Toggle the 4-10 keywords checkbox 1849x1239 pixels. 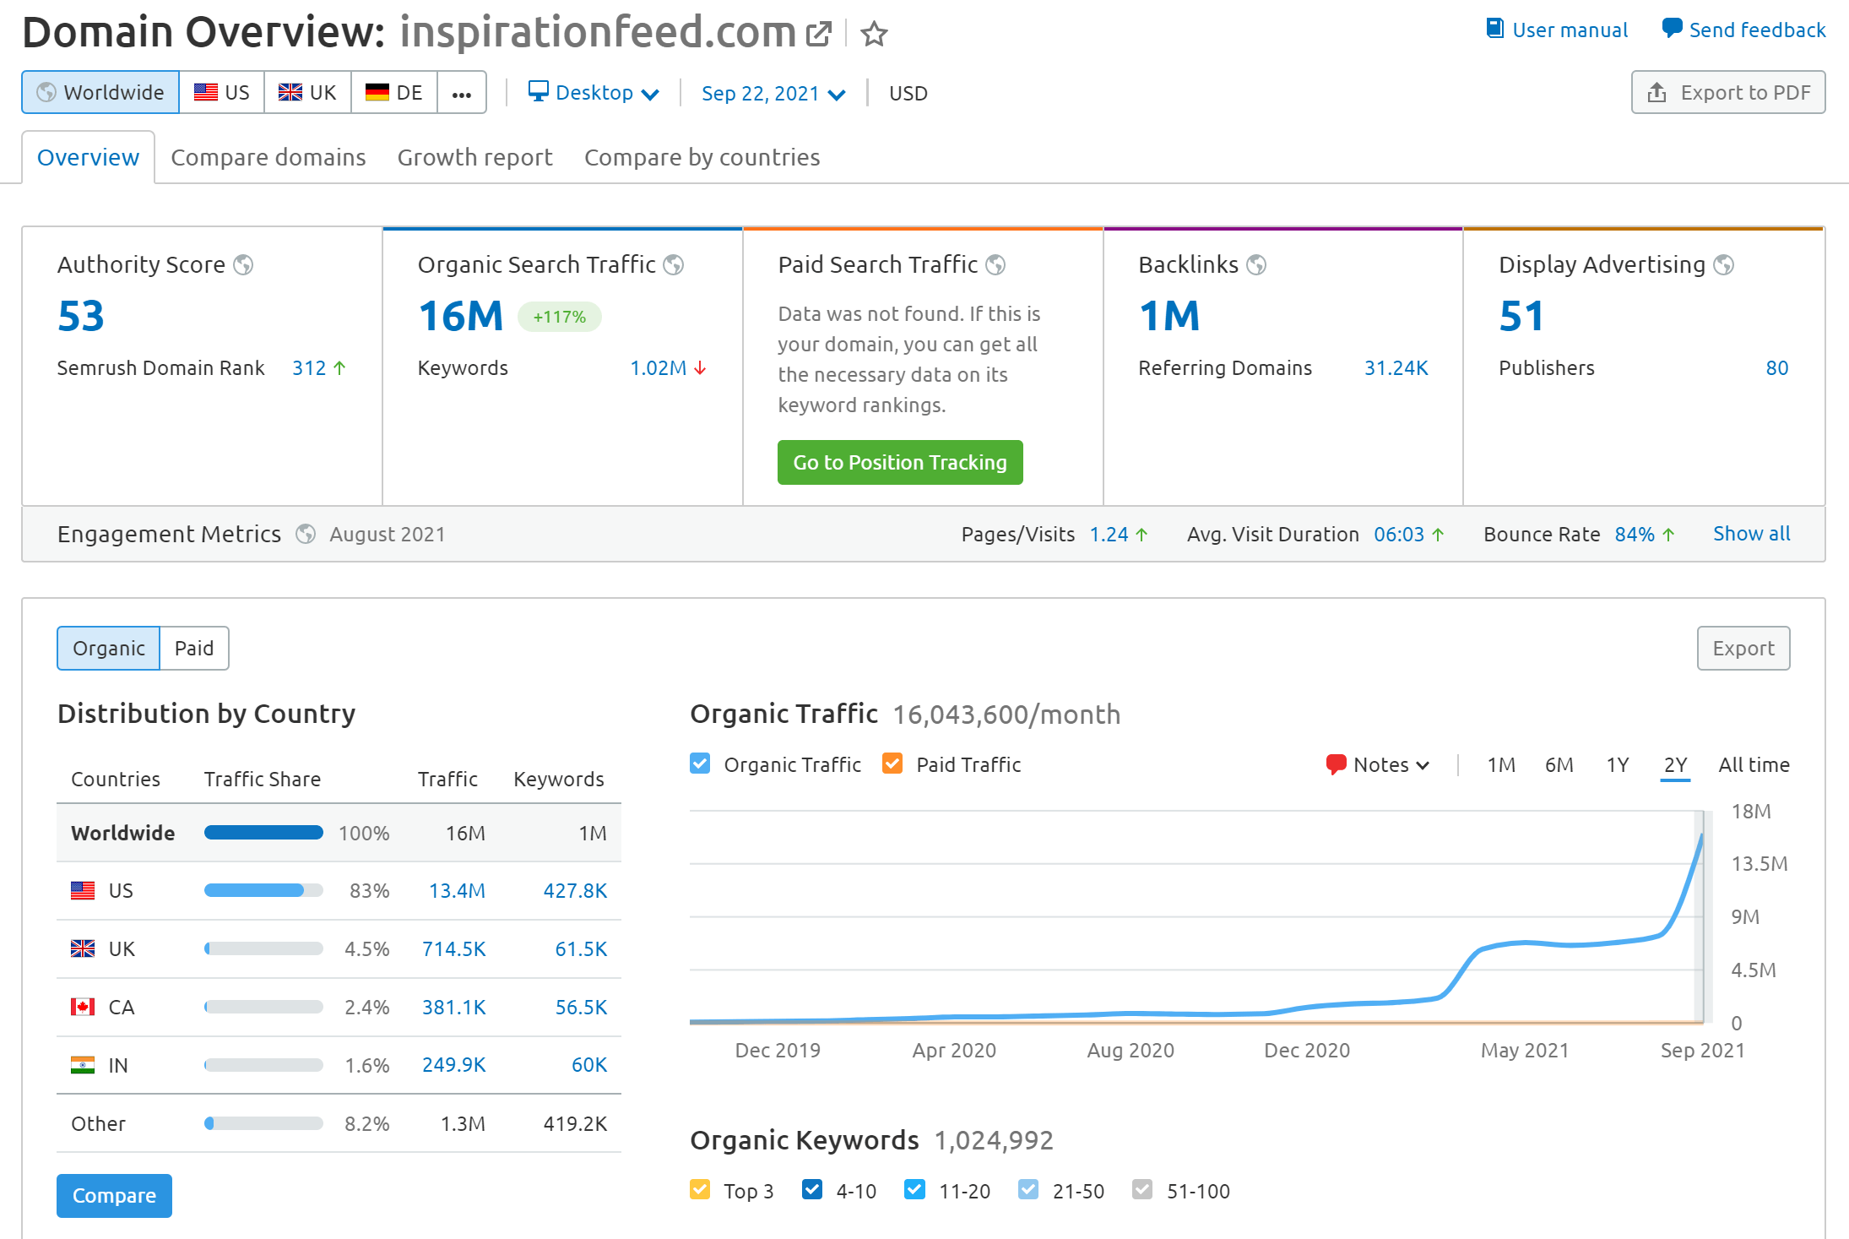click(x=812, y=1189)
